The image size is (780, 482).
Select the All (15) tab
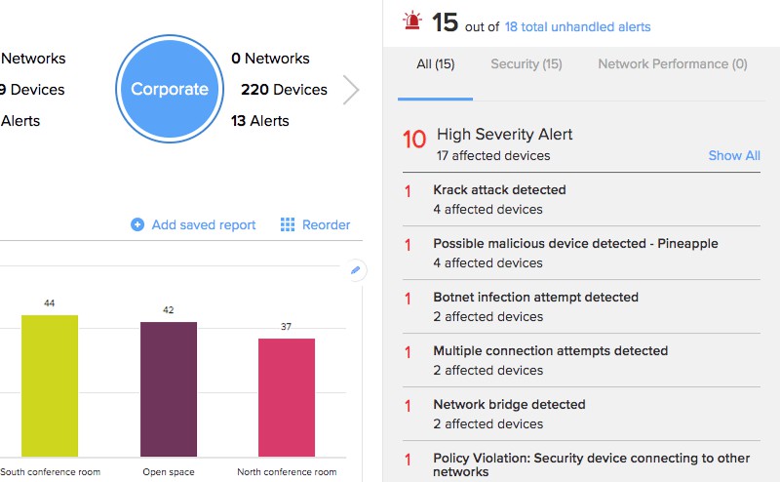(x=435, y=63)
